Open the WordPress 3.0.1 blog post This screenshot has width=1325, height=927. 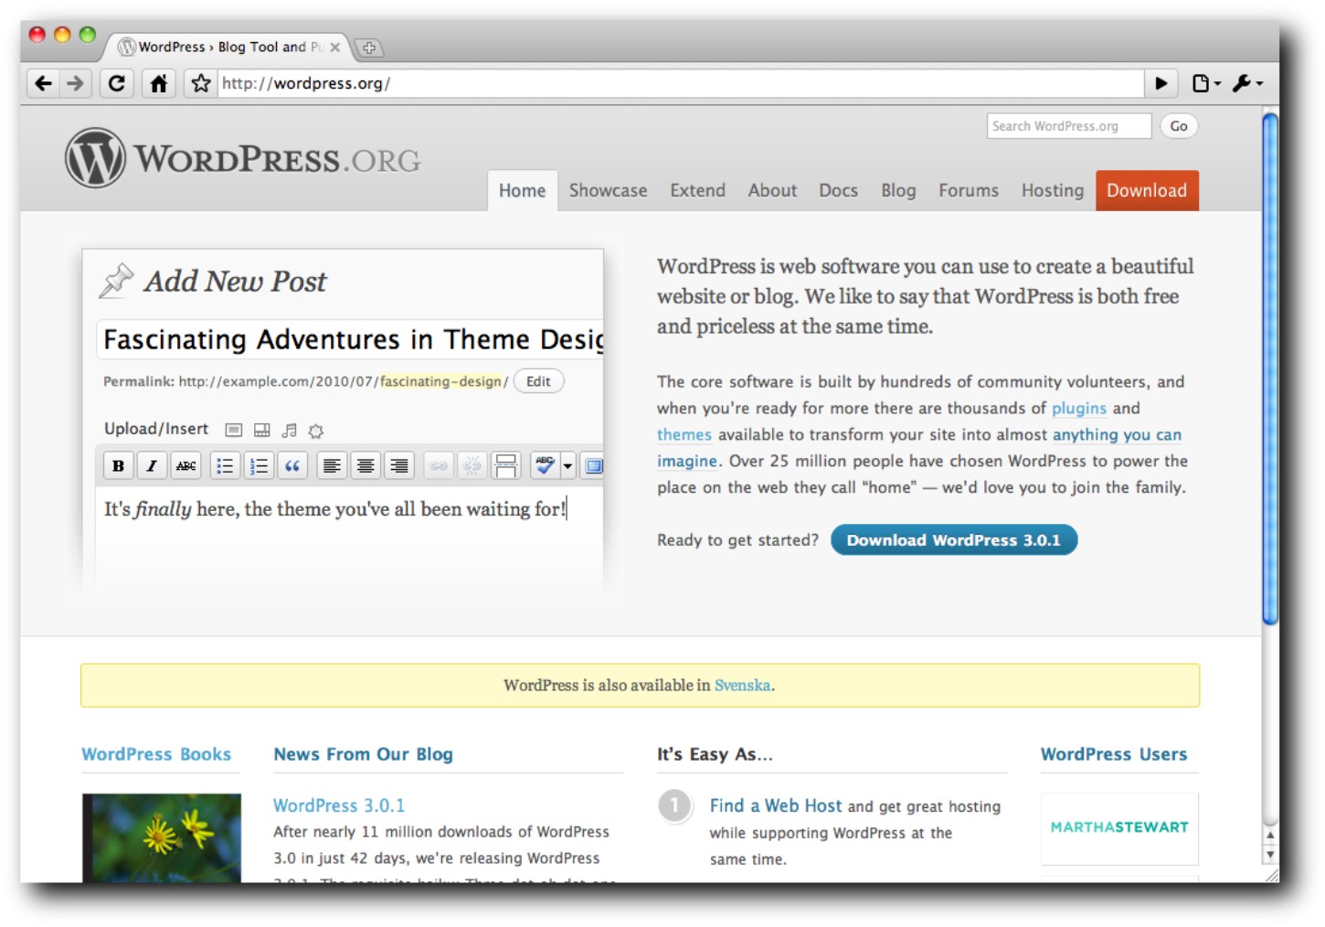point(339,805)
